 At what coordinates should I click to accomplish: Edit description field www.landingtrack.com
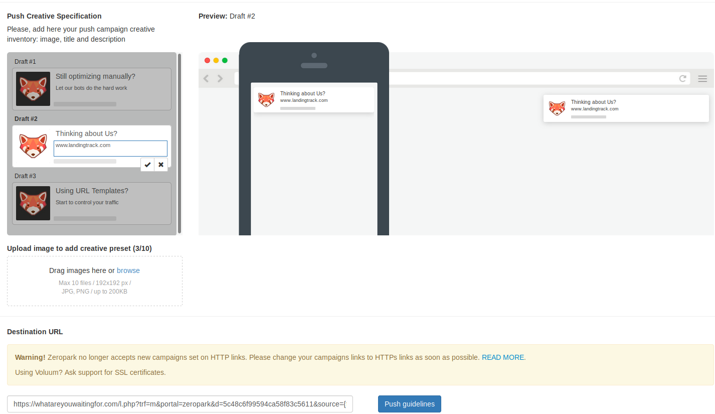point(110,149)
